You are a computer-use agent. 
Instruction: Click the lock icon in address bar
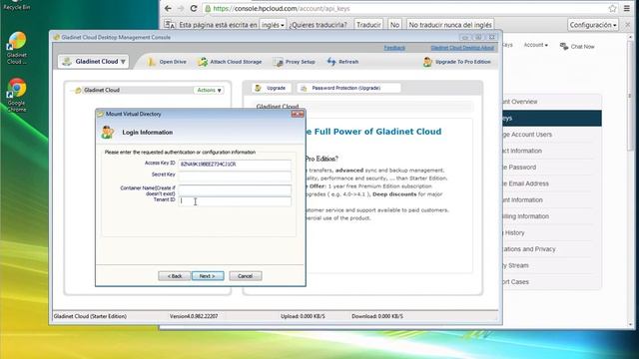tap(208, 9)
